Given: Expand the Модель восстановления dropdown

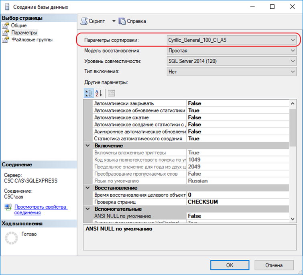Looking at the screenshot, I should pos(232,51).
